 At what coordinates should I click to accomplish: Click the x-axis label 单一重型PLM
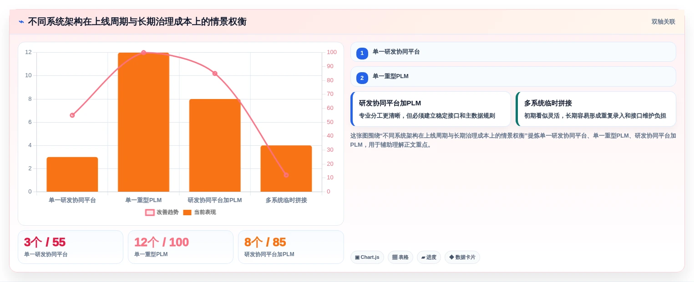pos(143,200)
